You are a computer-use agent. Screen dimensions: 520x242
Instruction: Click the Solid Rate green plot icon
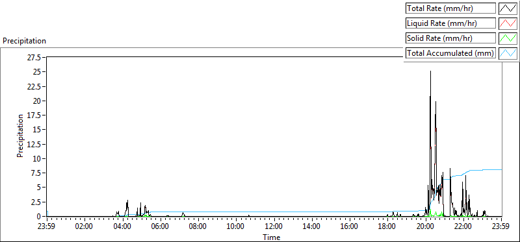click(x=508, y=38)
